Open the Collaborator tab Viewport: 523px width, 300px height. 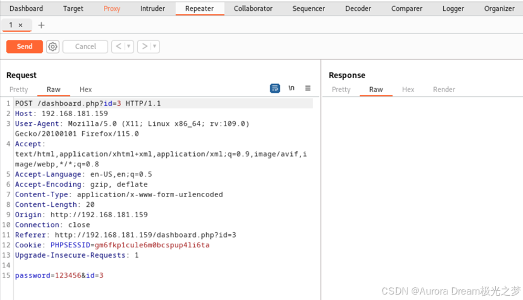click(x=253, y=8)
